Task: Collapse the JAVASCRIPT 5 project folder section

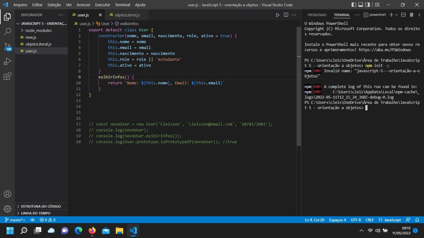Action: (x=41, y=24)
